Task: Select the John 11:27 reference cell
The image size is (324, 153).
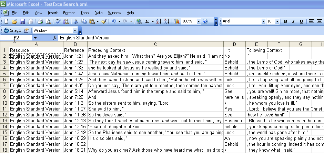Action: click(x=75, y=109)
